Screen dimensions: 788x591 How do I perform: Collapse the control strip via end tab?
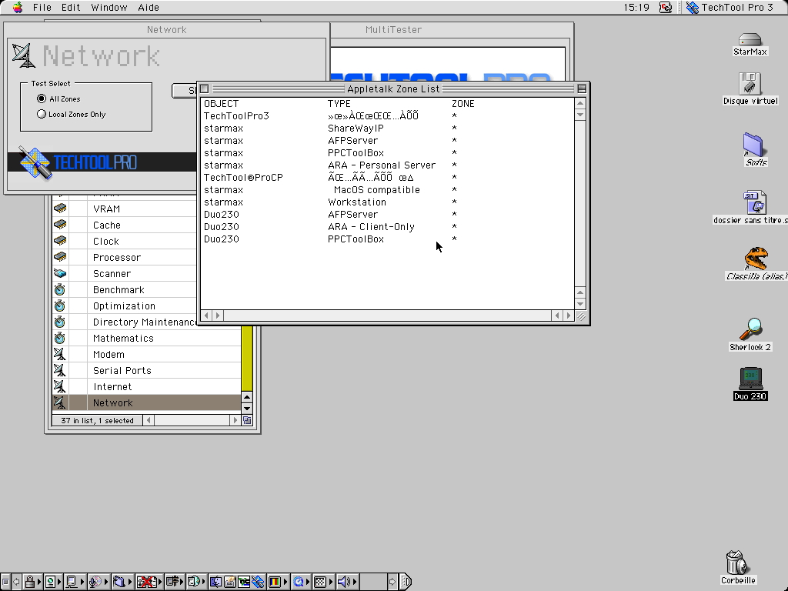click(406, 582)
